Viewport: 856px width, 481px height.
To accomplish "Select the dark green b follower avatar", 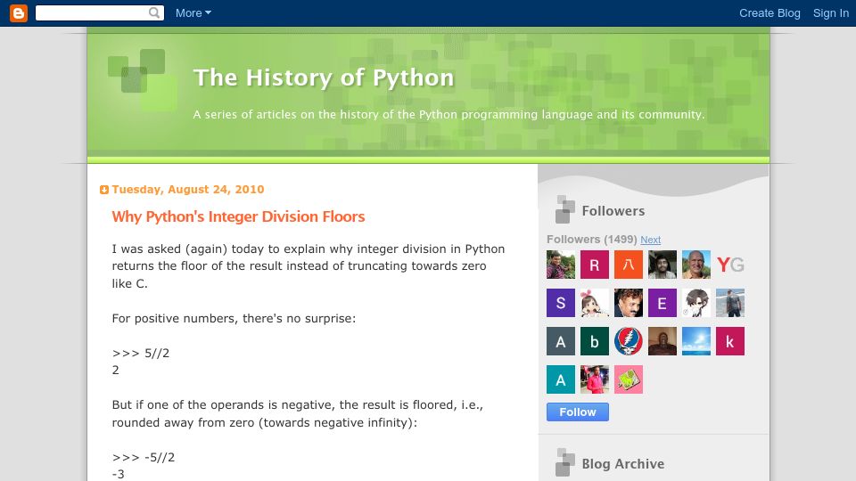I will click(x=595, y=341).
